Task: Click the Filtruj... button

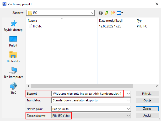Action: (x=147, y=94)
